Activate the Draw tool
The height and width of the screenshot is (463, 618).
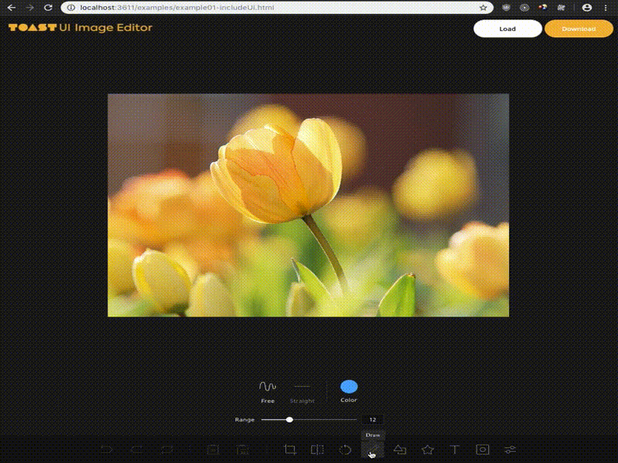click(372, 449)
